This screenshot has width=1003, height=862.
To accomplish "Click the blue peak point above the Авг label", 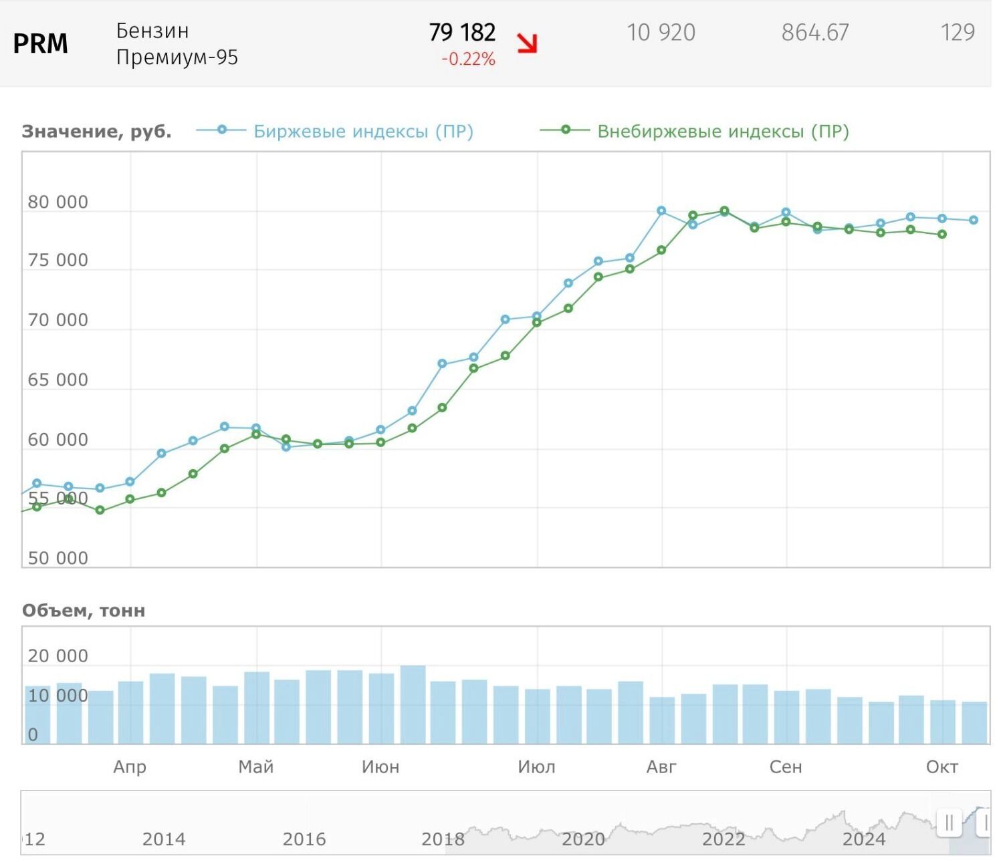I will pyautogui.click(x=661, y=210).
